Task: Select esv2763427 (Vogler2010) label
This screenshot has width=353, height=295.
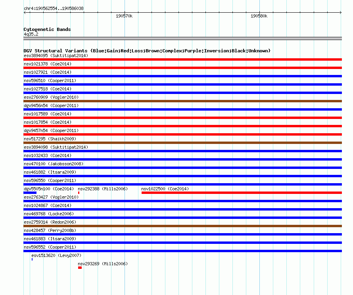Action: 51,197
